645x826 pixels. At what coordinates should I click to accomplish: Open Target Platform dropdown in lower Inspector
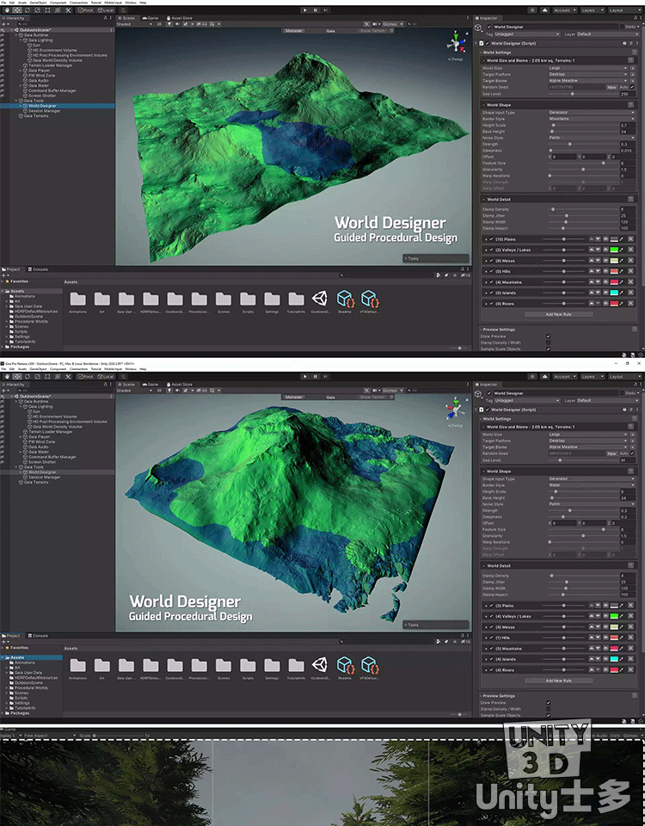click(588, 441)
